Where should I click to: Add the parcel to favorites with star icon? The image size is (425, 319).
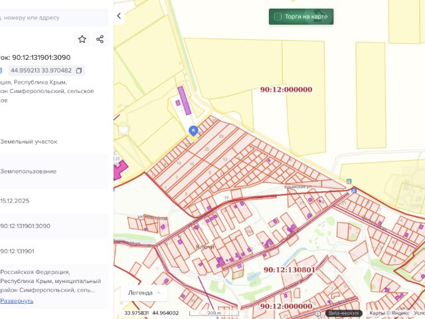tap(82, 39)
